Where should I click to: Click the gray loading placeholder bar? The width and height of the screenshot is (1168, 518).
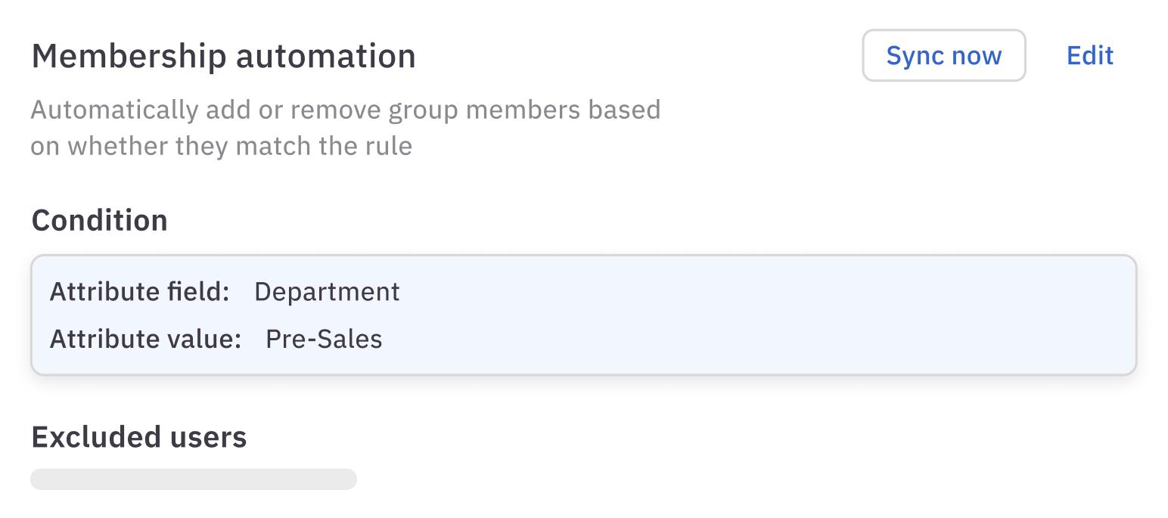click(193, 479)
